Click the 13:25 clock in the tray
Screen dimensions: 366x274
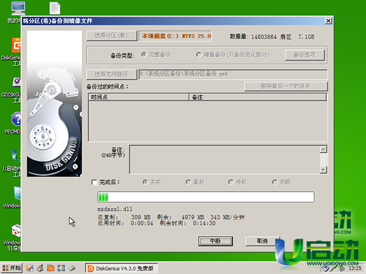pyautogui.click(x=355, y=268)
